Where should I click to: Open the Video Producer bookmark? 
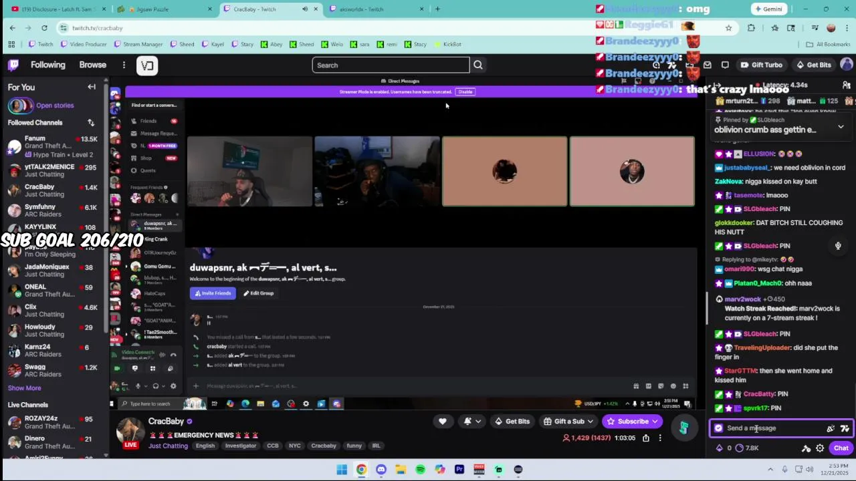tap(84, 44)
